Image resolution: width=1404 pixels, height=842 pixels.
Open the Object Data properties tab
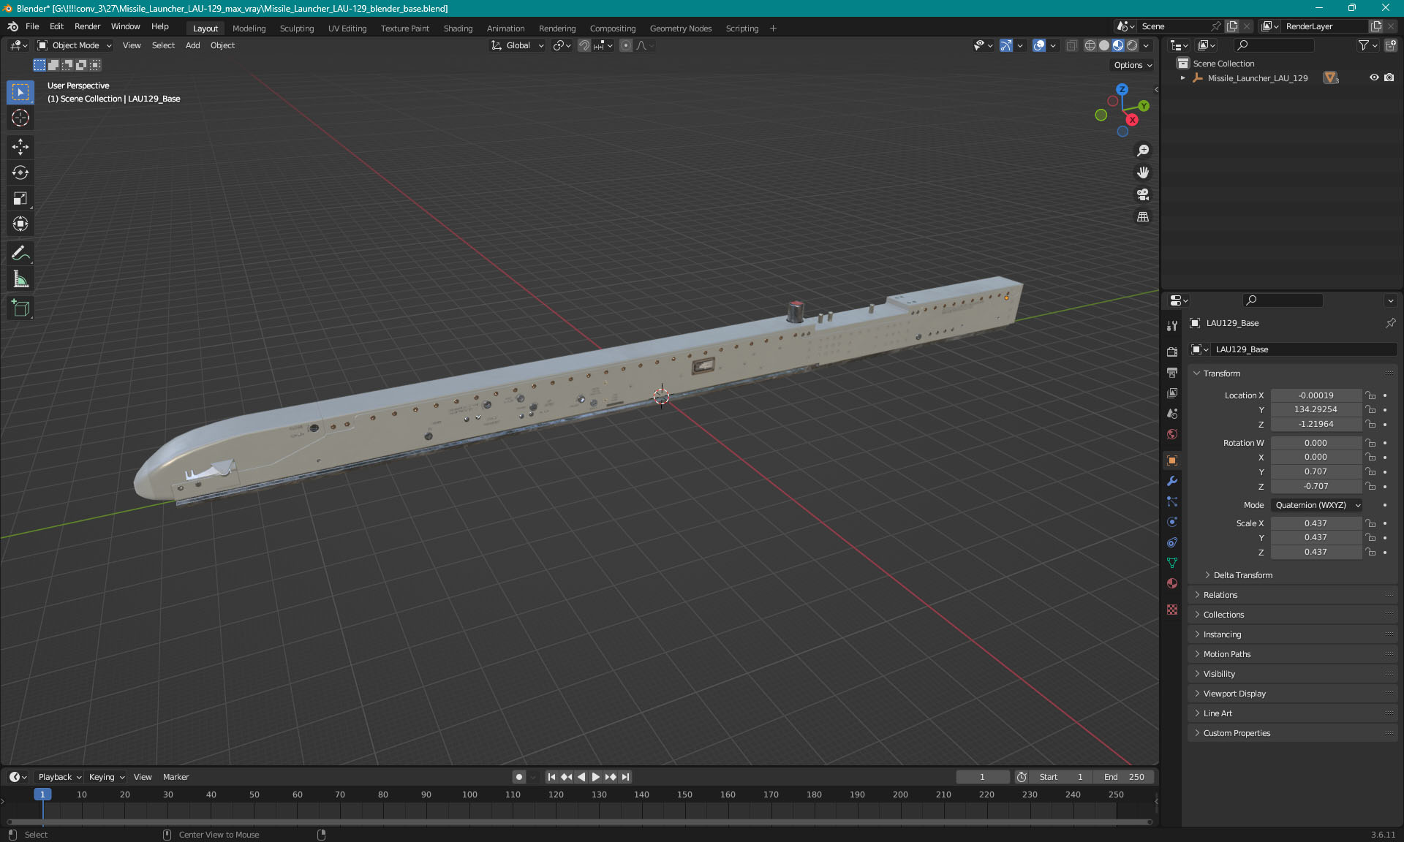pyautogui.click(x=1172, y=563)
